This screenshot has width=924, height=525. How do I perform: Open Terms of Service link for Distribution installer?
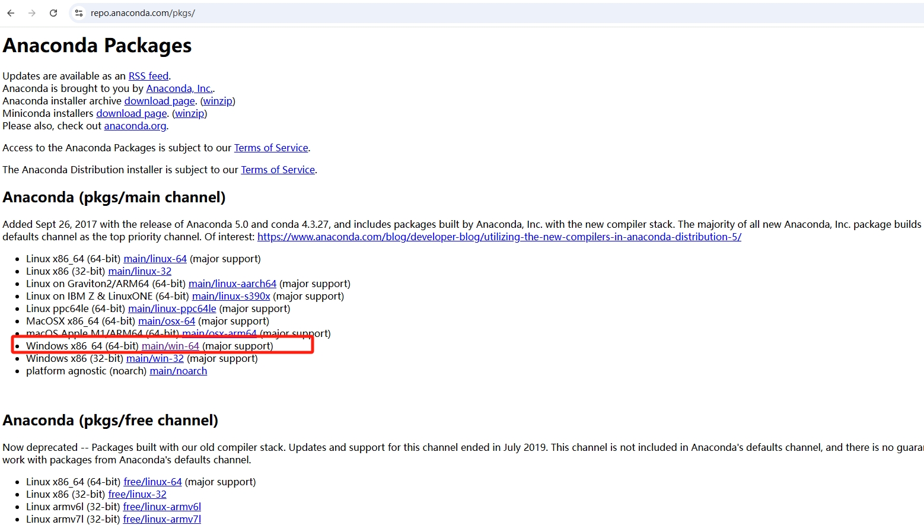click(x=278, y=170)
